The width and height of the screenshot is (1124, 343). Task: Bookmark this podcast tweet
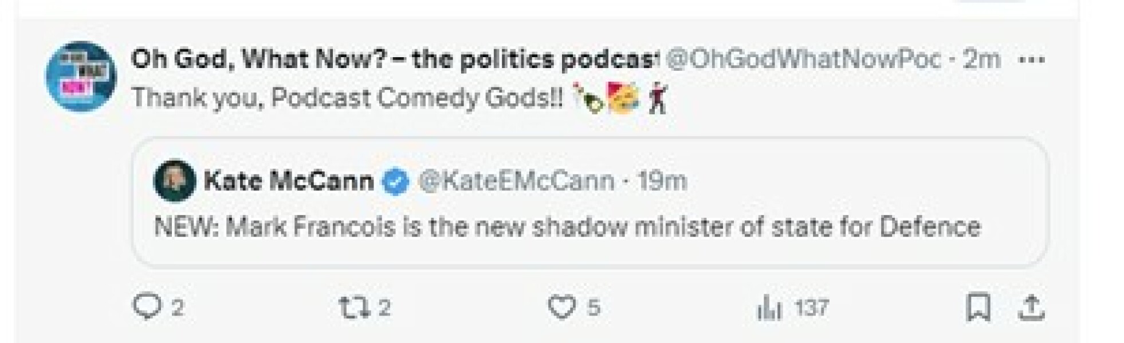978,308
